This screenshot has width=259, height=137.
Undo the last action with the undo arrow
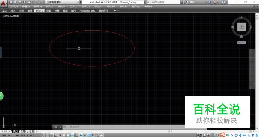pyautogui.click(x=34, y=2)
